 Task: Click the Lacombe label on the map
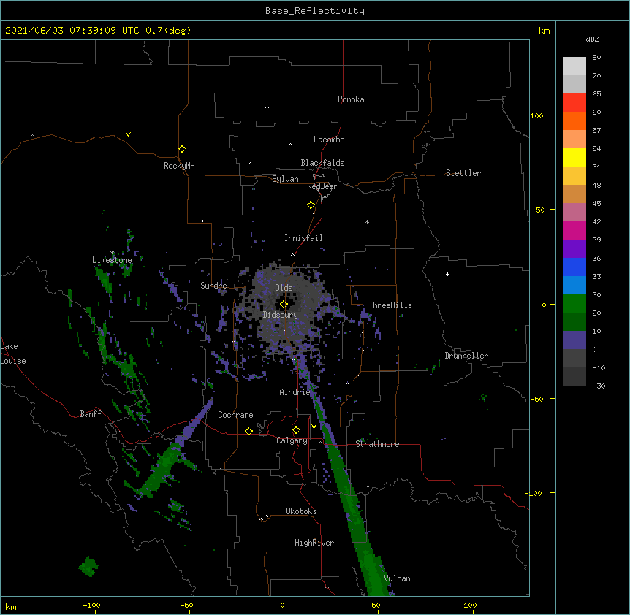[x=329, y=140]
